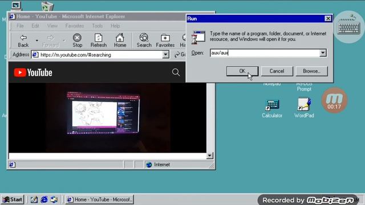Screen dimensions: 365x205
Task: Open the Favorites menu in the menu bar
Action: (75, 26)
